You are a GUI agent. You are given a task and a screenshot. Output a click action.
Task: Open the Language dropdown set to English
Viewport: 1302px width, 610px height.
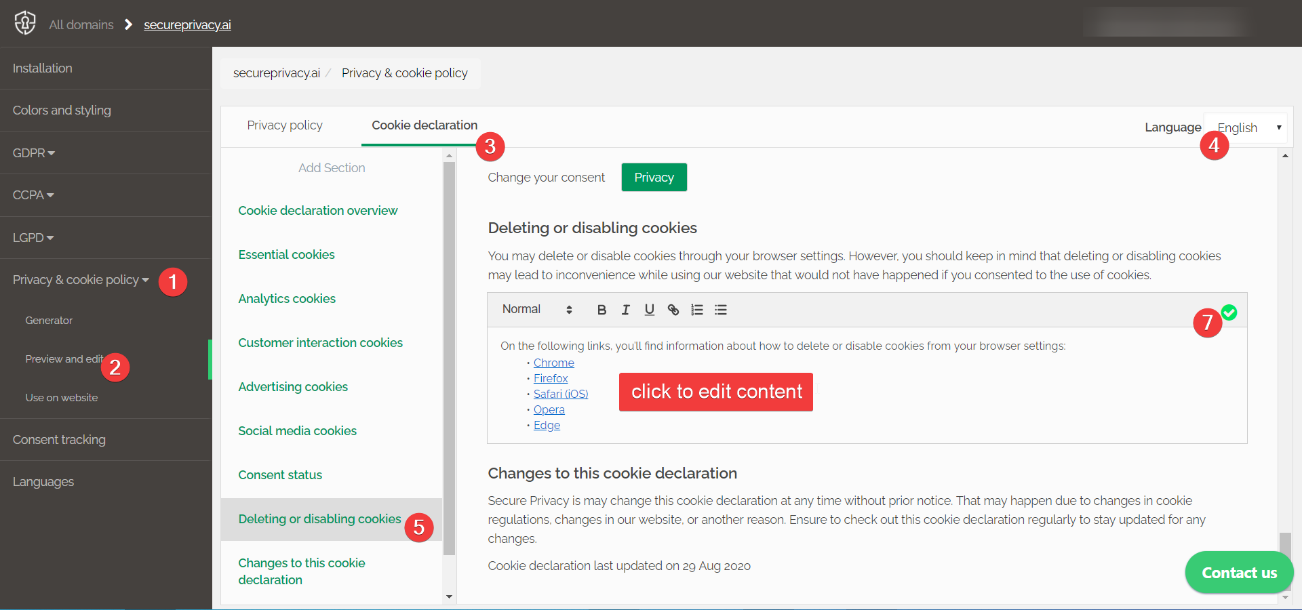(x=1244, y=127)
